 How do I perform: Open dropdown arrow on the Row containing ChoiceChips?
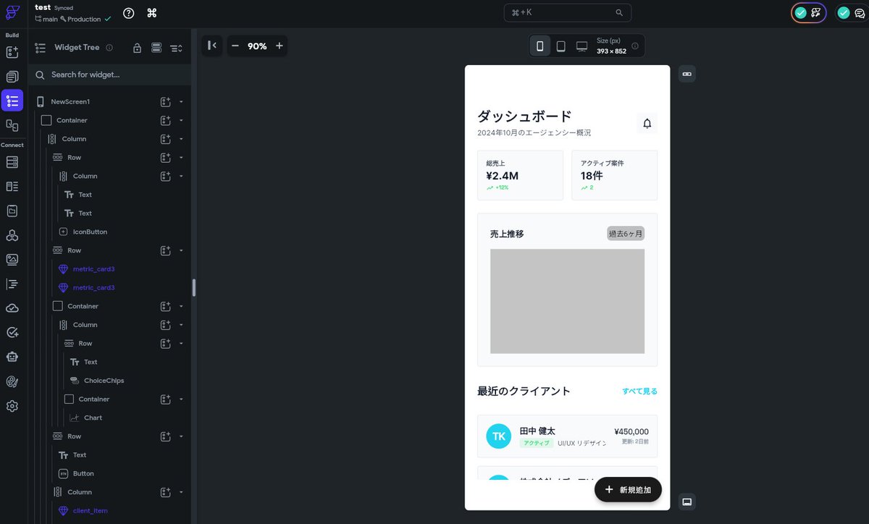[x=181, y=343]
